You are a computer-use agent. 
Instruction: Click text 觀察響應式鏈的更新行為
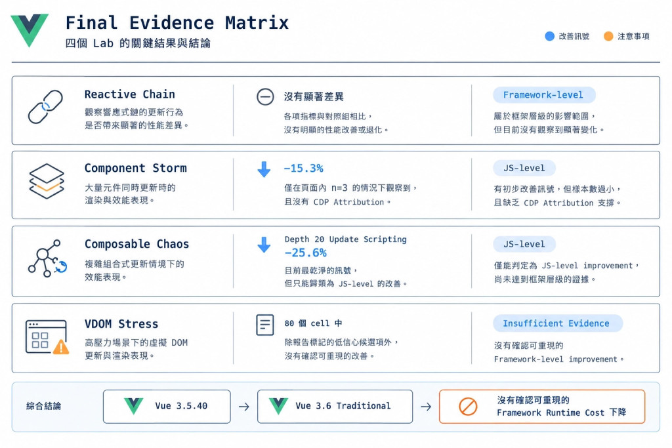[134, 112]
